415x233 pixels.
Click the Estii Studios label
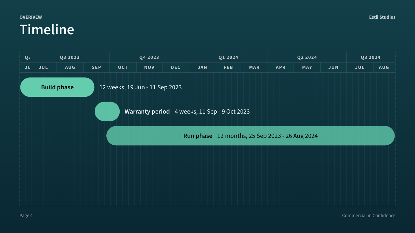[382, 17]
